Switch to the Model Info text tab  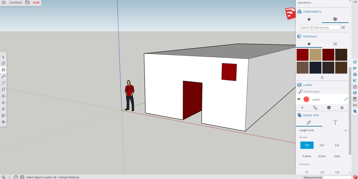coord(335,122)
